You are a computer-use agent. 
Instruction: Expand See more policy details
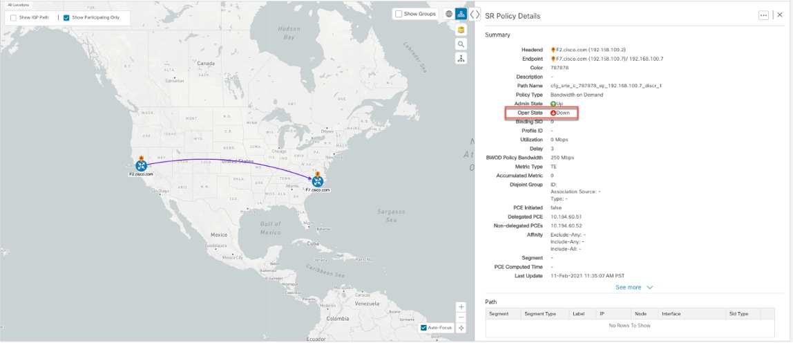634,287
